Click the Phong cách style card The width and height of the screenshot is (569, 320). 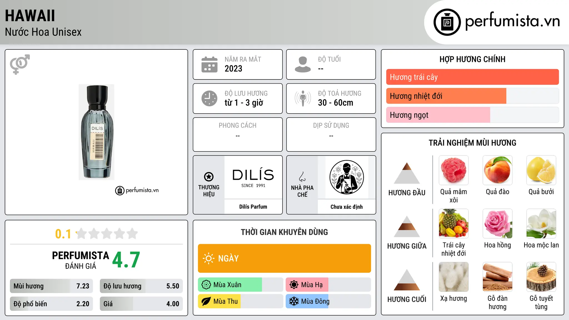238,134
